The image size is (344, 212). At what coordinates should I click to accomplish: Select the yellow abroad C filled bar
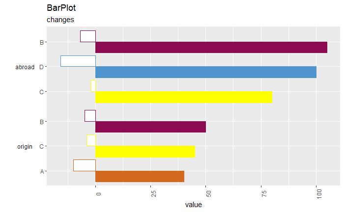click(x=184, y=97)
